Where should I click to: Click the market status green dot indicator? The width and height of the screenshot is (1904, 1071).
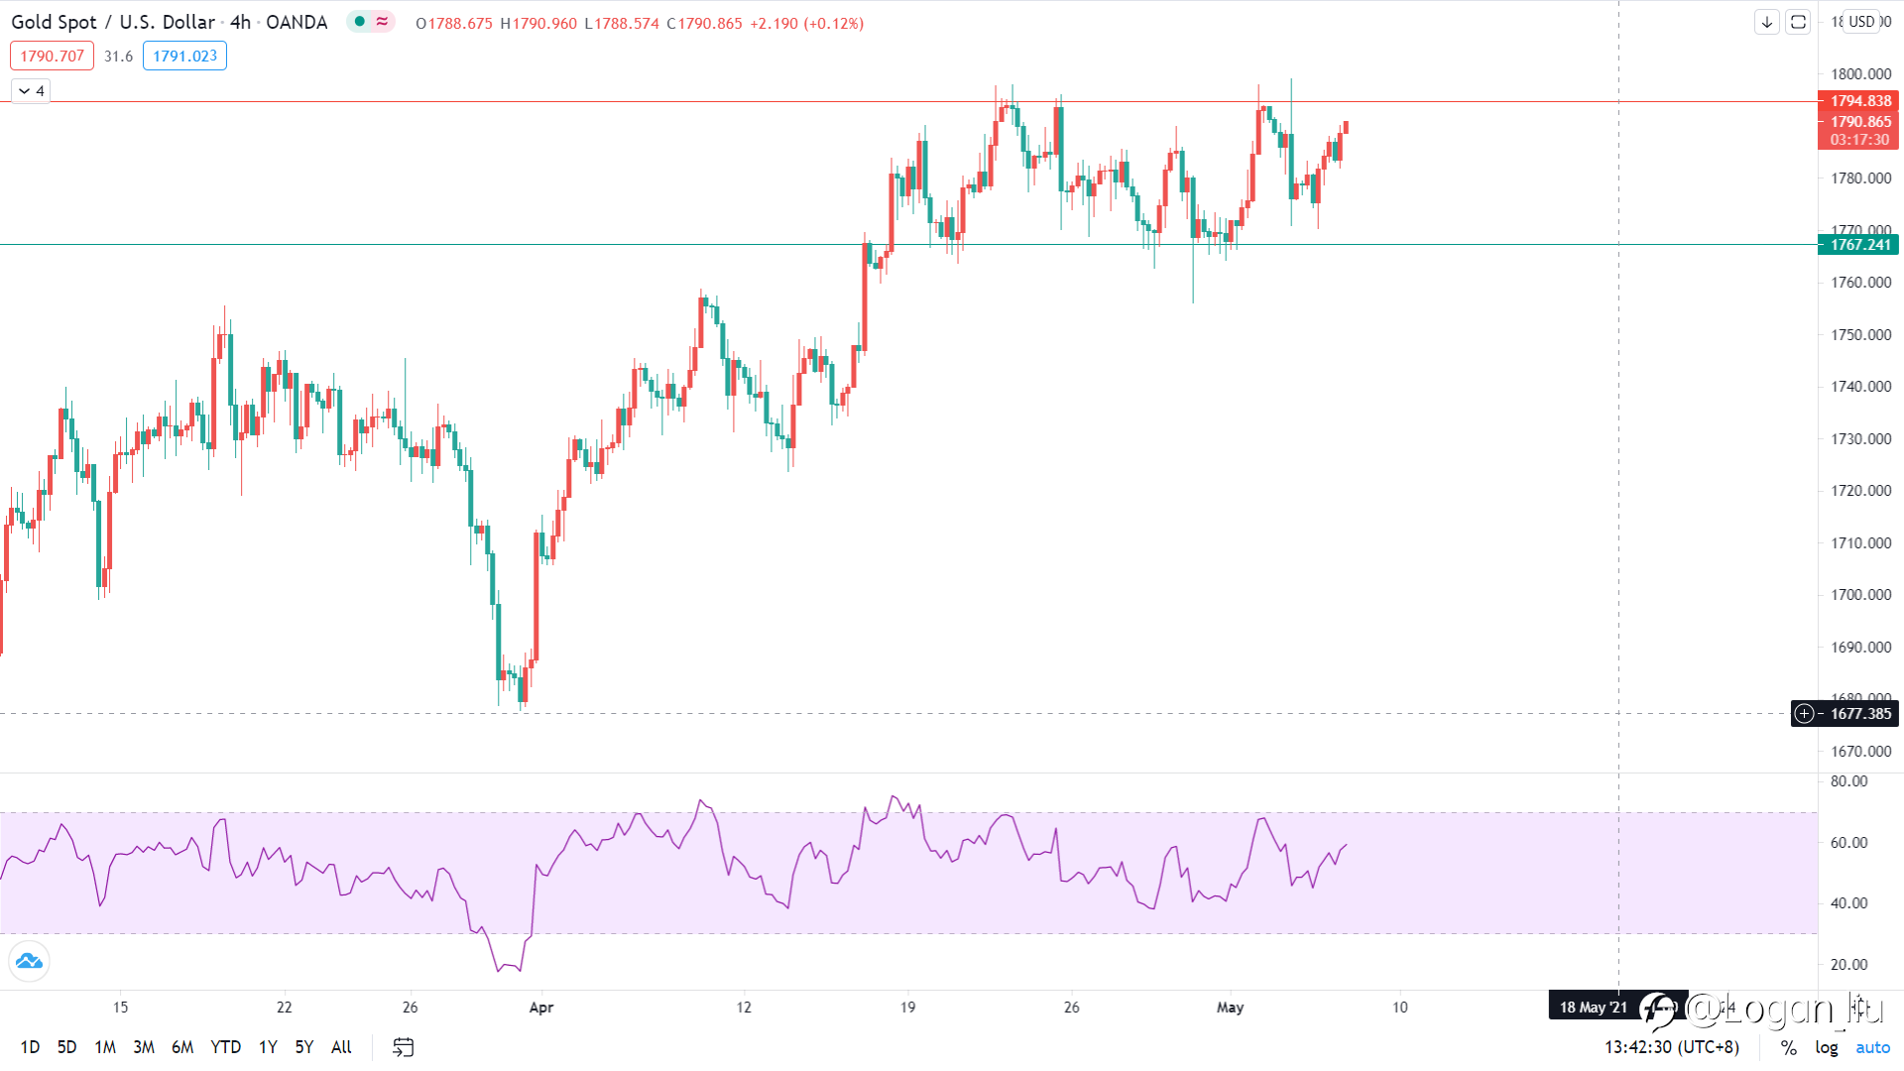[x=360, y=22]
